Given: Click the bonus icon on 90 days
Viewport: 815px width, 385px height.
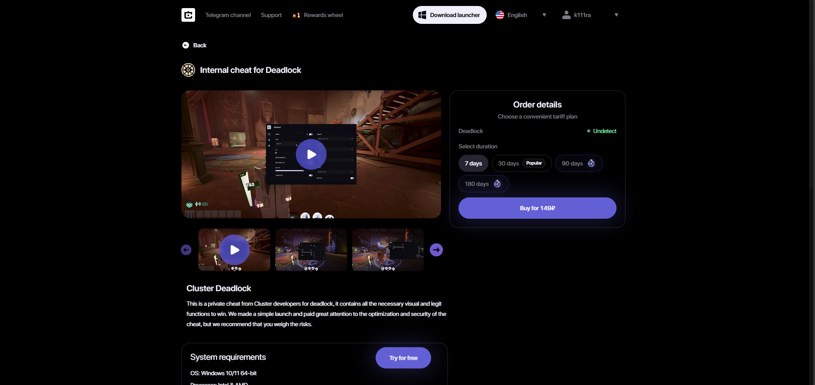Looking at the screenshot, I should tap(591, 163).
